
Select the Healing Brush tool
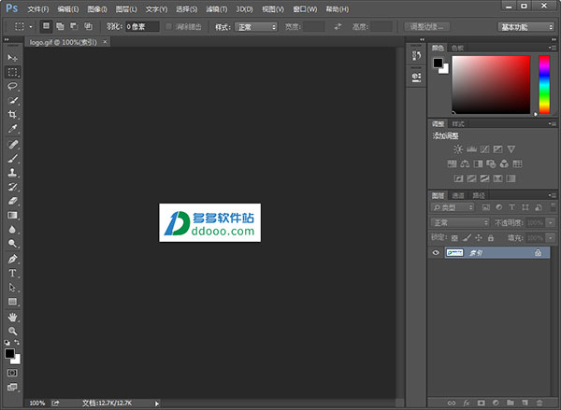(x=12, y=145)
